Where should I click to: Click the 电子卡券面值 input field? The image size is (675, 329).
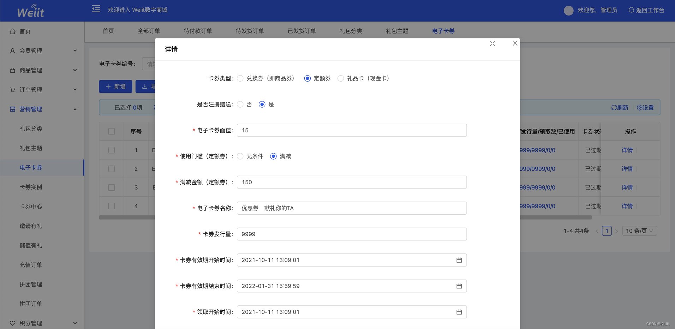(x=352, y=130)
